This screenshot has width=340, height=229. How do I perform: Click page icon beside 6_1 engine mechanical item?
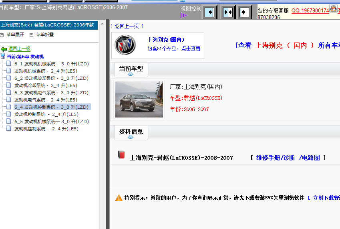9,63
